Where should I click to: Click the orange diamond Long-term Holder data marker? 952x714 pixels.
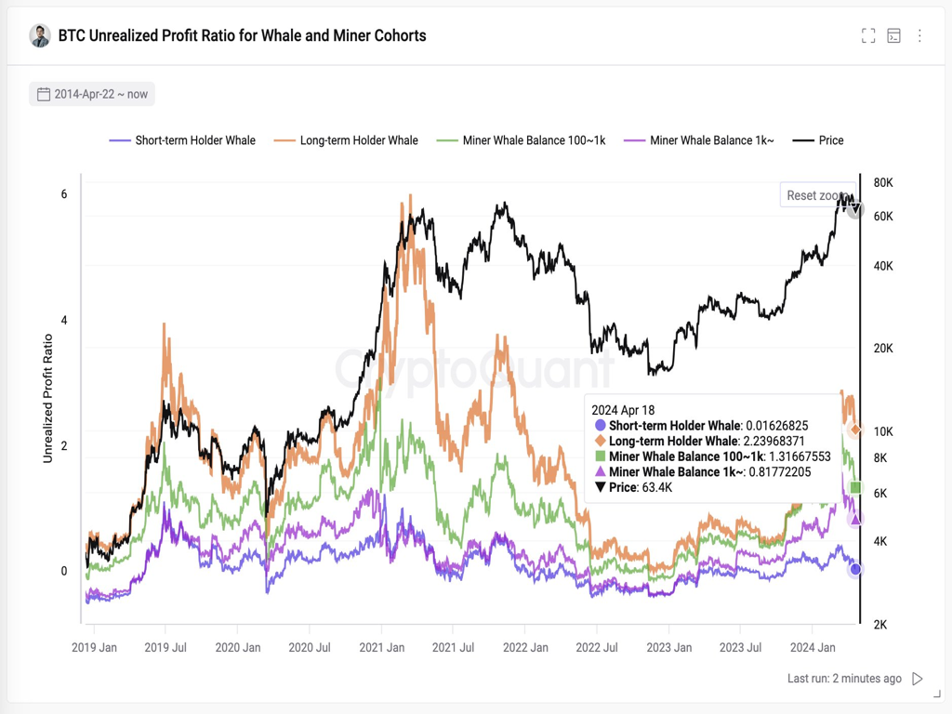pyautogui.click(x=855, y=430)
